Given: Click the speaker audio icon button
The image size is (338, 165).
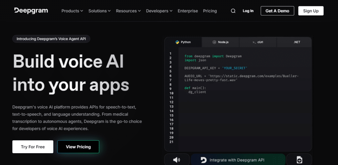Looking at the screenshot, I should 177,160.
